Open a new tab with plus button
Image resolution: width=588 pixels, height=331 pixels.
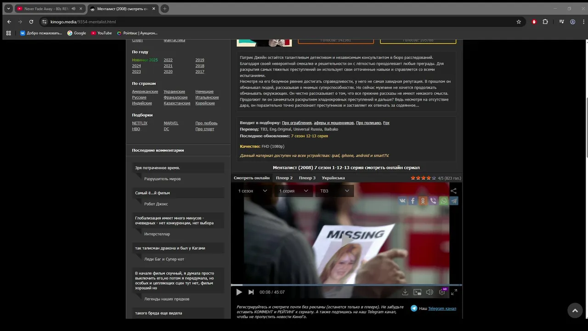pyautogui.click(x=164, y=9)
